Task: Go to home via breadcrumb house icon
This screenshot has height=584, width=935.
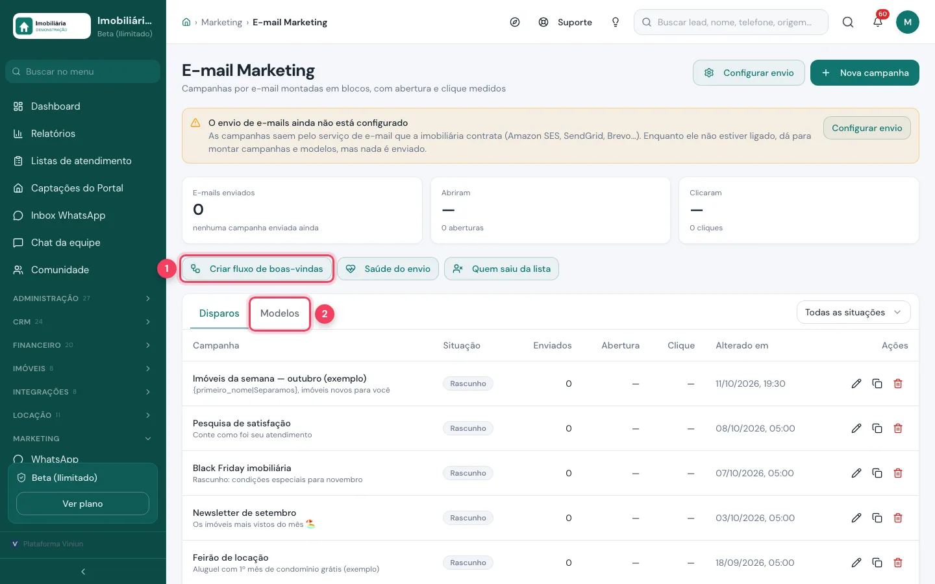Action: coord(186,22)
